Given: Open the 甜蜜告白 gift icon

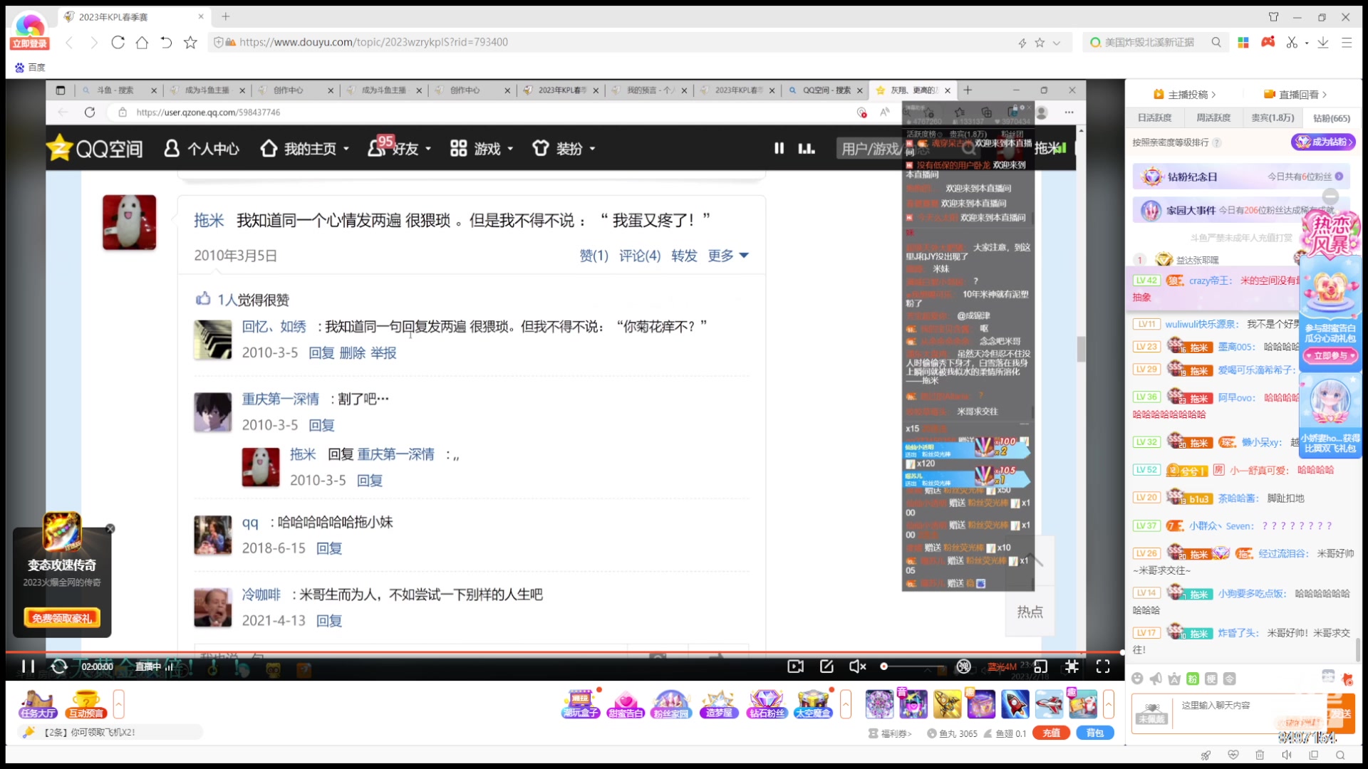Looking at the screenshot, I should coord(626,704).
